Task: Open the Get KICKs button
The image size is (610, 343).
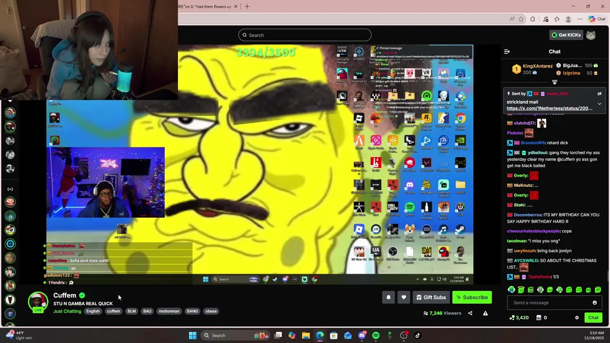Action: click(566, 35)
